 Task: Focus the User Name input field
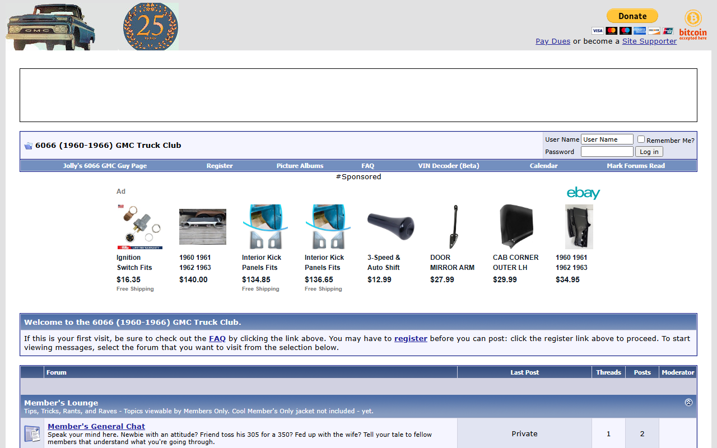click(x=607, y=139)
